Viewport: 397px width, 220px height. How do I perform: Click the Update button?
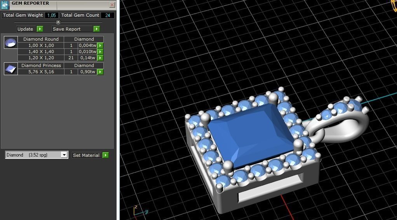pyautogui.click(x=26, y=29)
